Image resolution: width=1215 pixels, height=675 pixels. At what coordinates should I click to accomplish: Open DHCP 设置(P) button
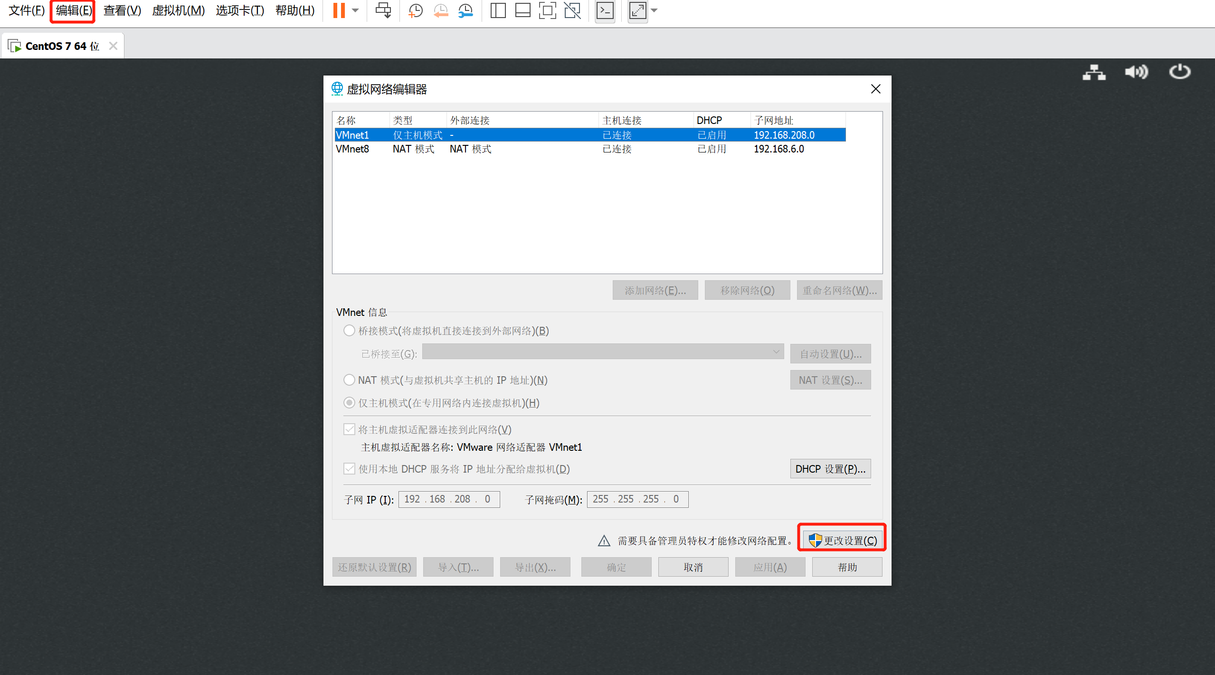830,469
